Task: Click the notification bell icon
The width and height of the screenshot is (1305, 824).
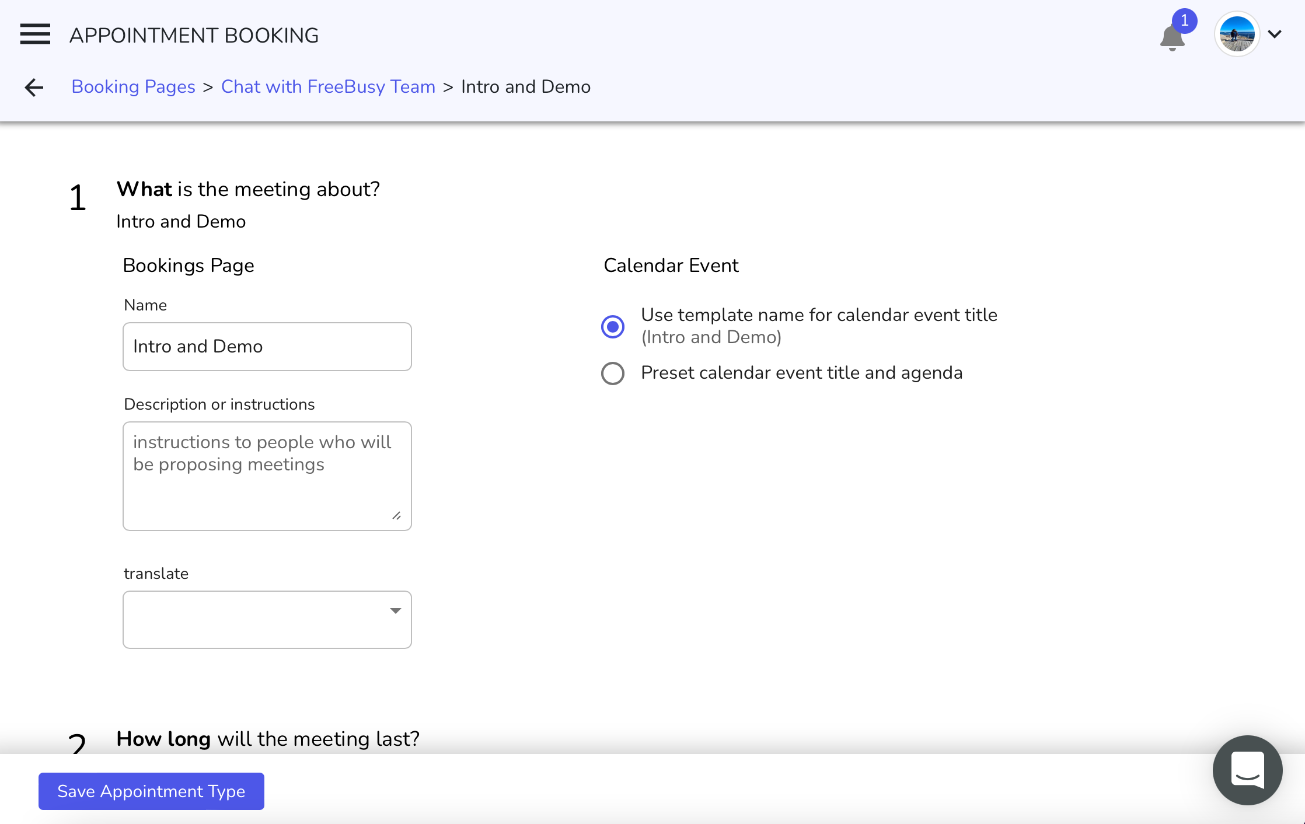Action: [1171, 39]
